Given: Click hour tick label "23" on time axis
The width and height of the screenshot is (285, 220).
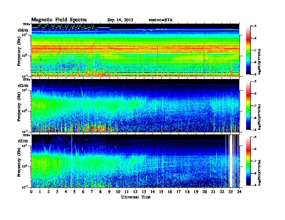Looking at the screenshot, I should pos(231,192).
